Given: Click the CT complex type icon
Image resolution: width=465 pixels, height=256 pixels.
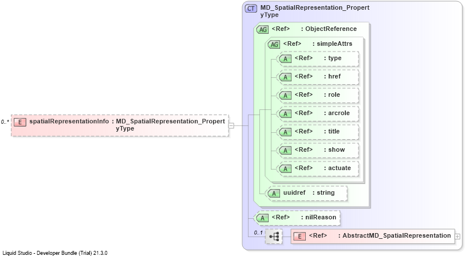Looking at the screenshot, I should (251, 9).
